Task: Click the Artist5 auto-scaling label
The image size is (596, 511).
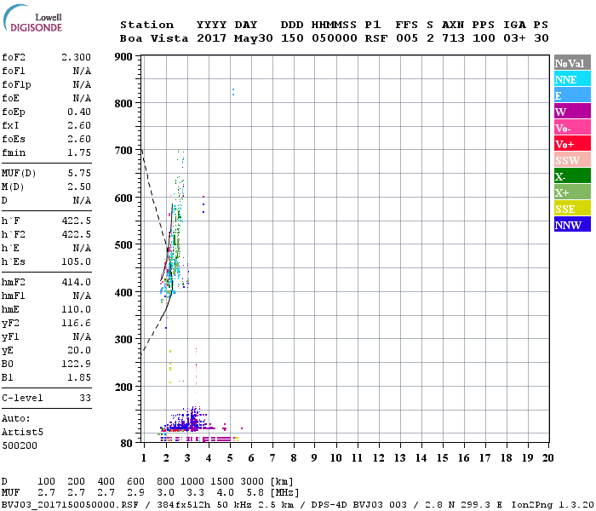Action: click(x=20, y=432)
